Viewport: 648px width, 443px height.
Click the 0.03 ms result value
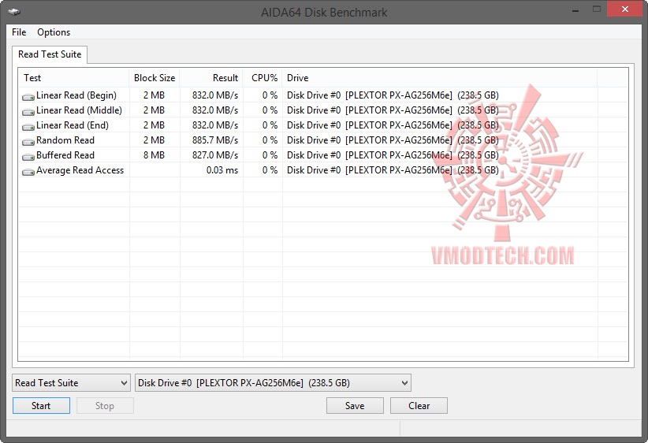click(x=222, y=170)
